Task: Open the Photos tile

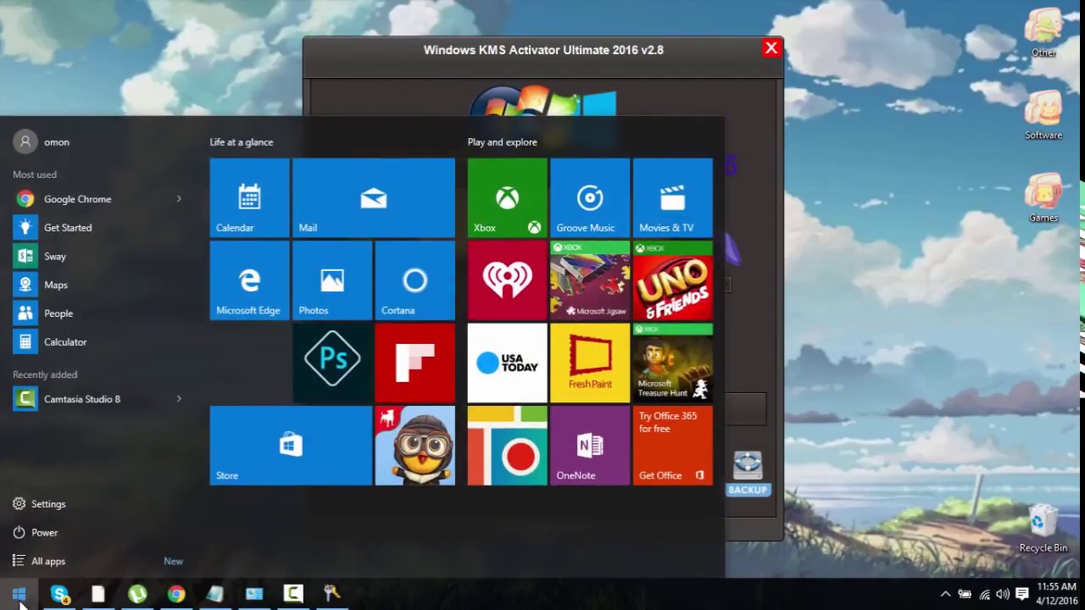Action: [x=332, y=280]
